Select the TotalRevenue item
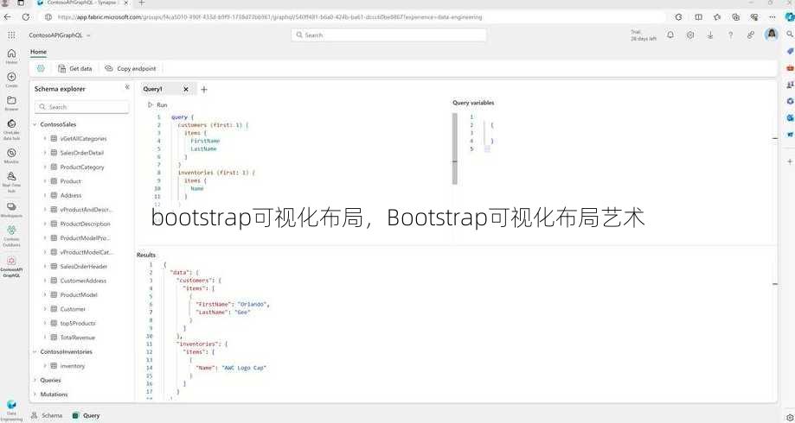 (77, 337)
